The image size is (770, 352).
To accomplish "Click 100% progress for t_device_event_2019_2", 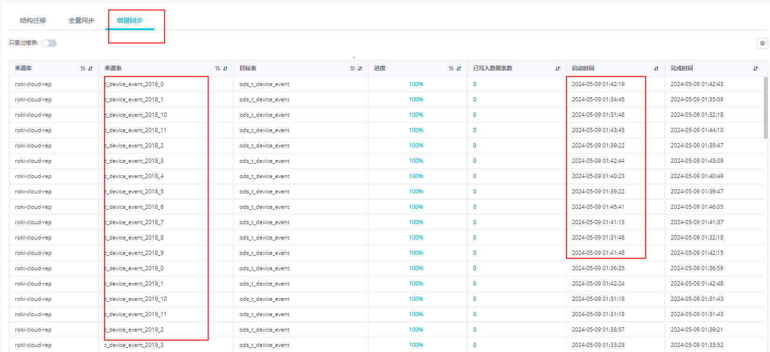I will point(416,330).
